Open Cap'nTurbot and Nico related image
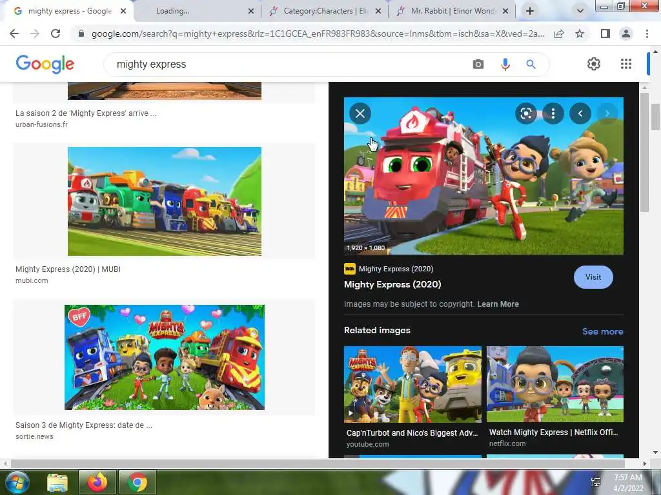Screen dimensions: 661x495 coord(412,384)
